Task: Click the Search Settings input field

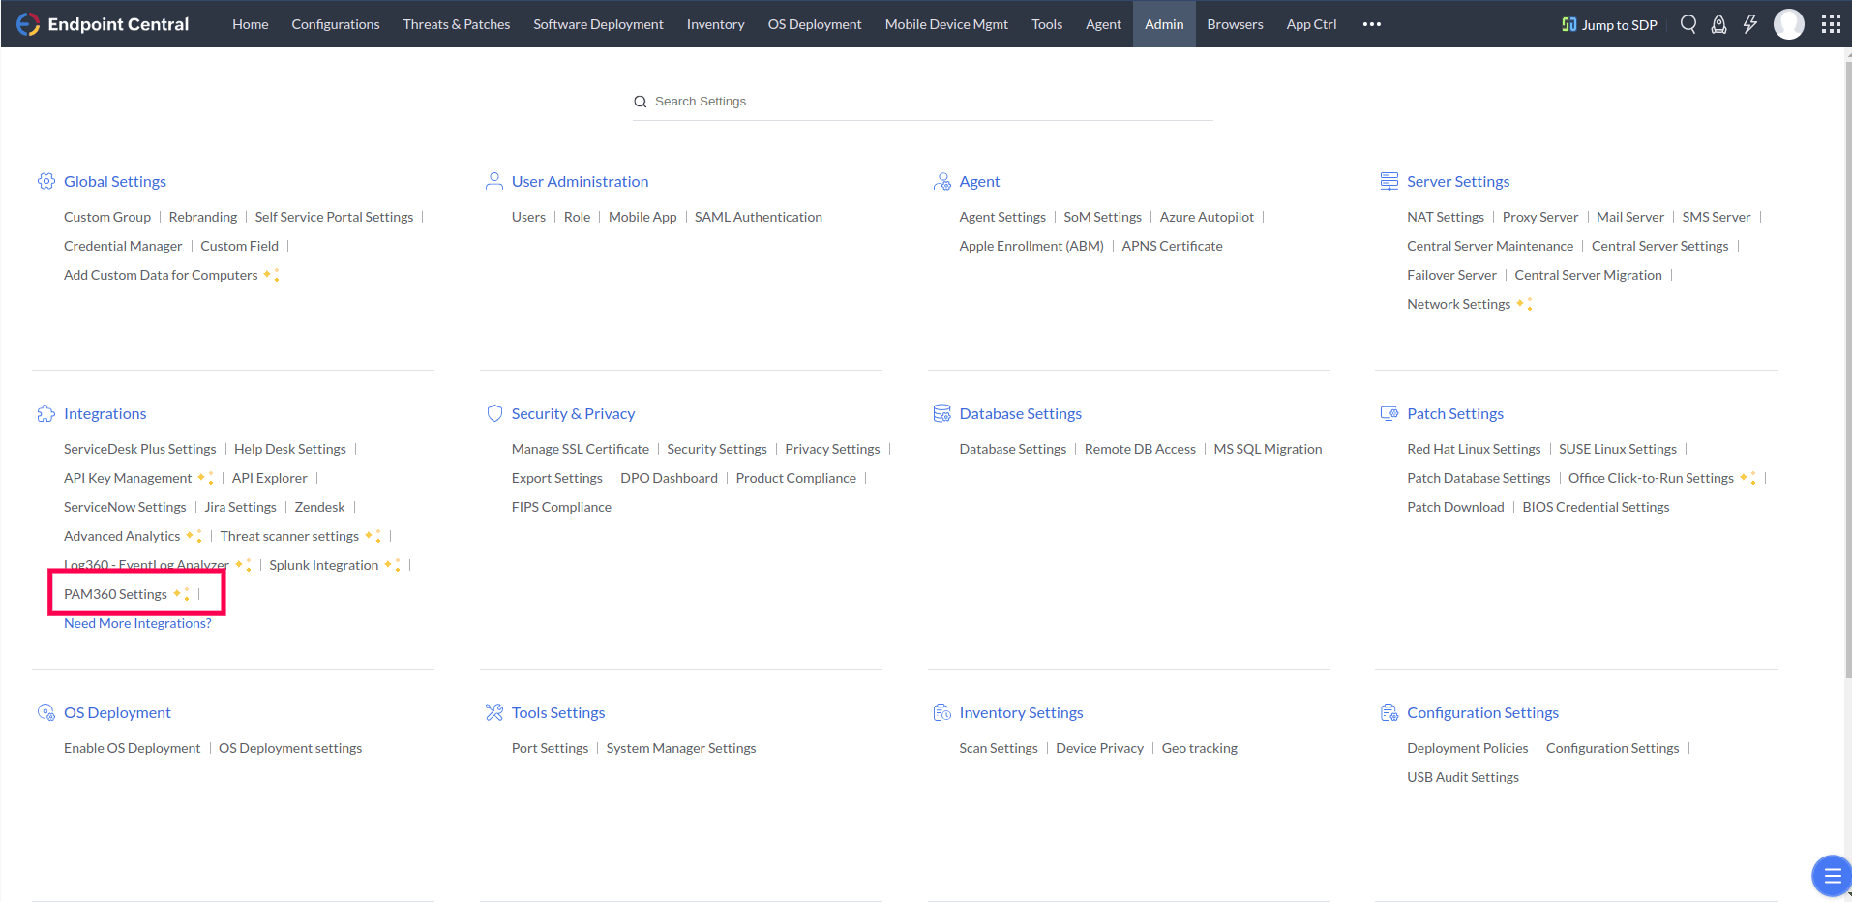Action: (x=923, y=102)
